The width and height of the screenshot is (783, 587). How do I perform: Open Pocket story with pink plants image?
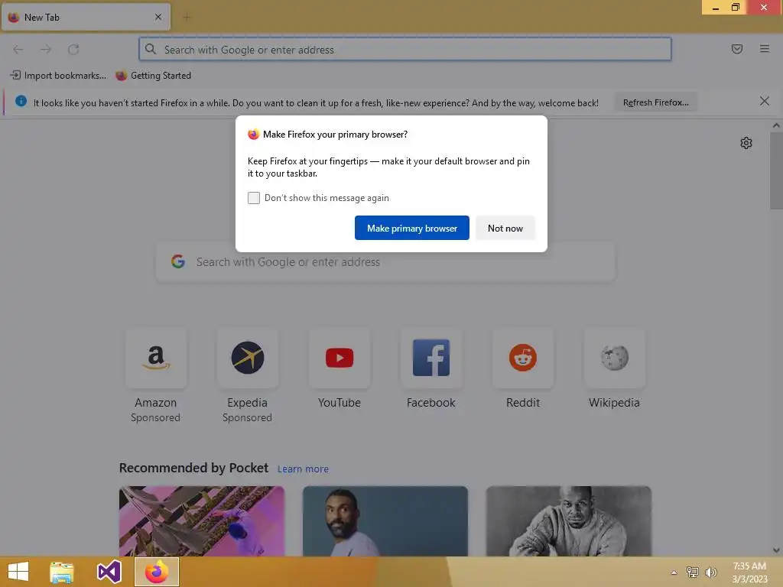(202, 521)
